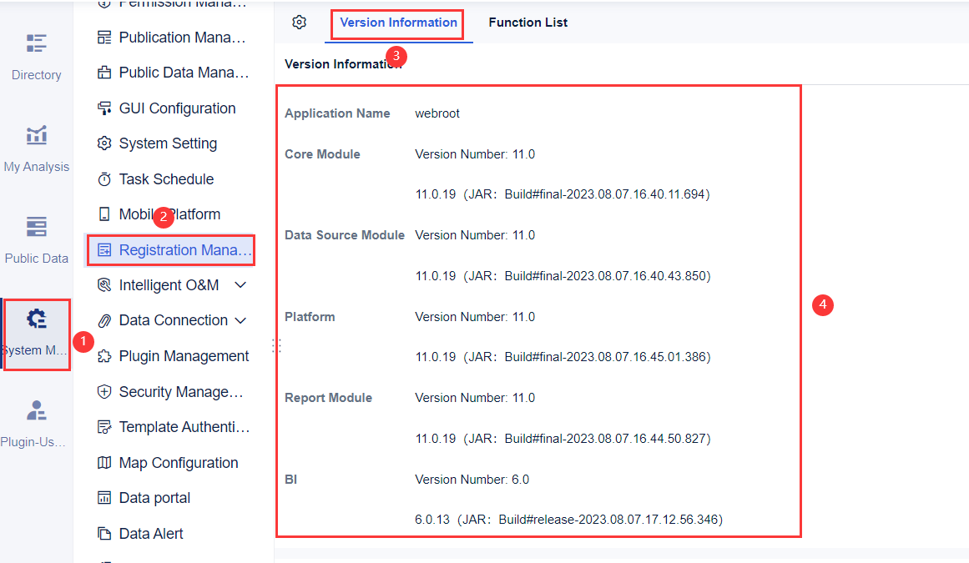Screen dimensions: 969x563
Task: Select the Task Schedule clock icon
Action: click(104, 178)
